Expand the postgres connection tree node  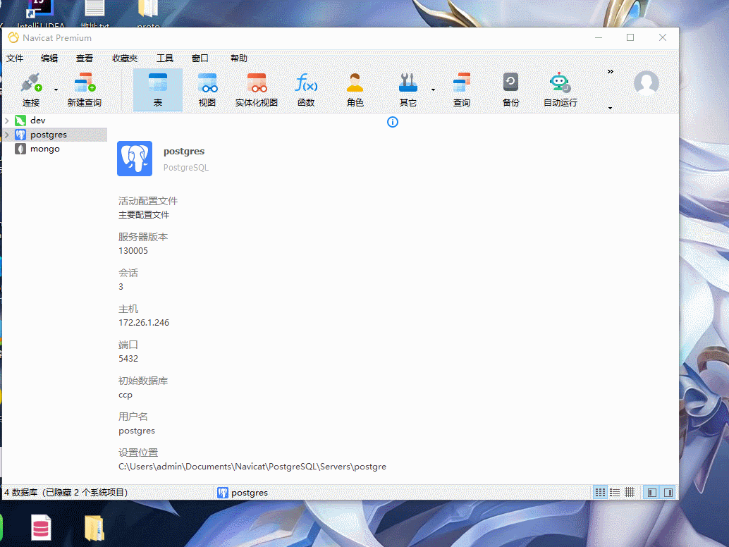(7, 135)
